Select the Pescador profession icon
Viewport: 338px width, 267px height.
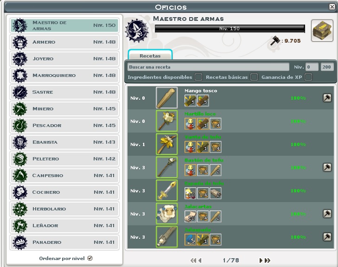20,126
